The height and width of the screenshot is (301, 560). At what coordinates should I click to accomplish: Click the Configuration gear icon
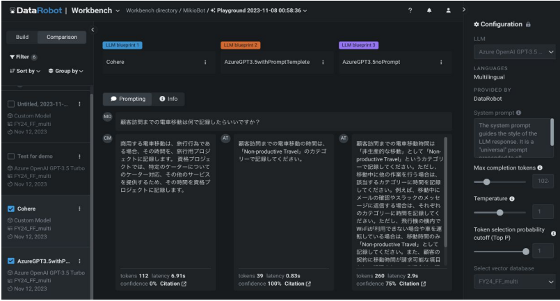point(477,24)
